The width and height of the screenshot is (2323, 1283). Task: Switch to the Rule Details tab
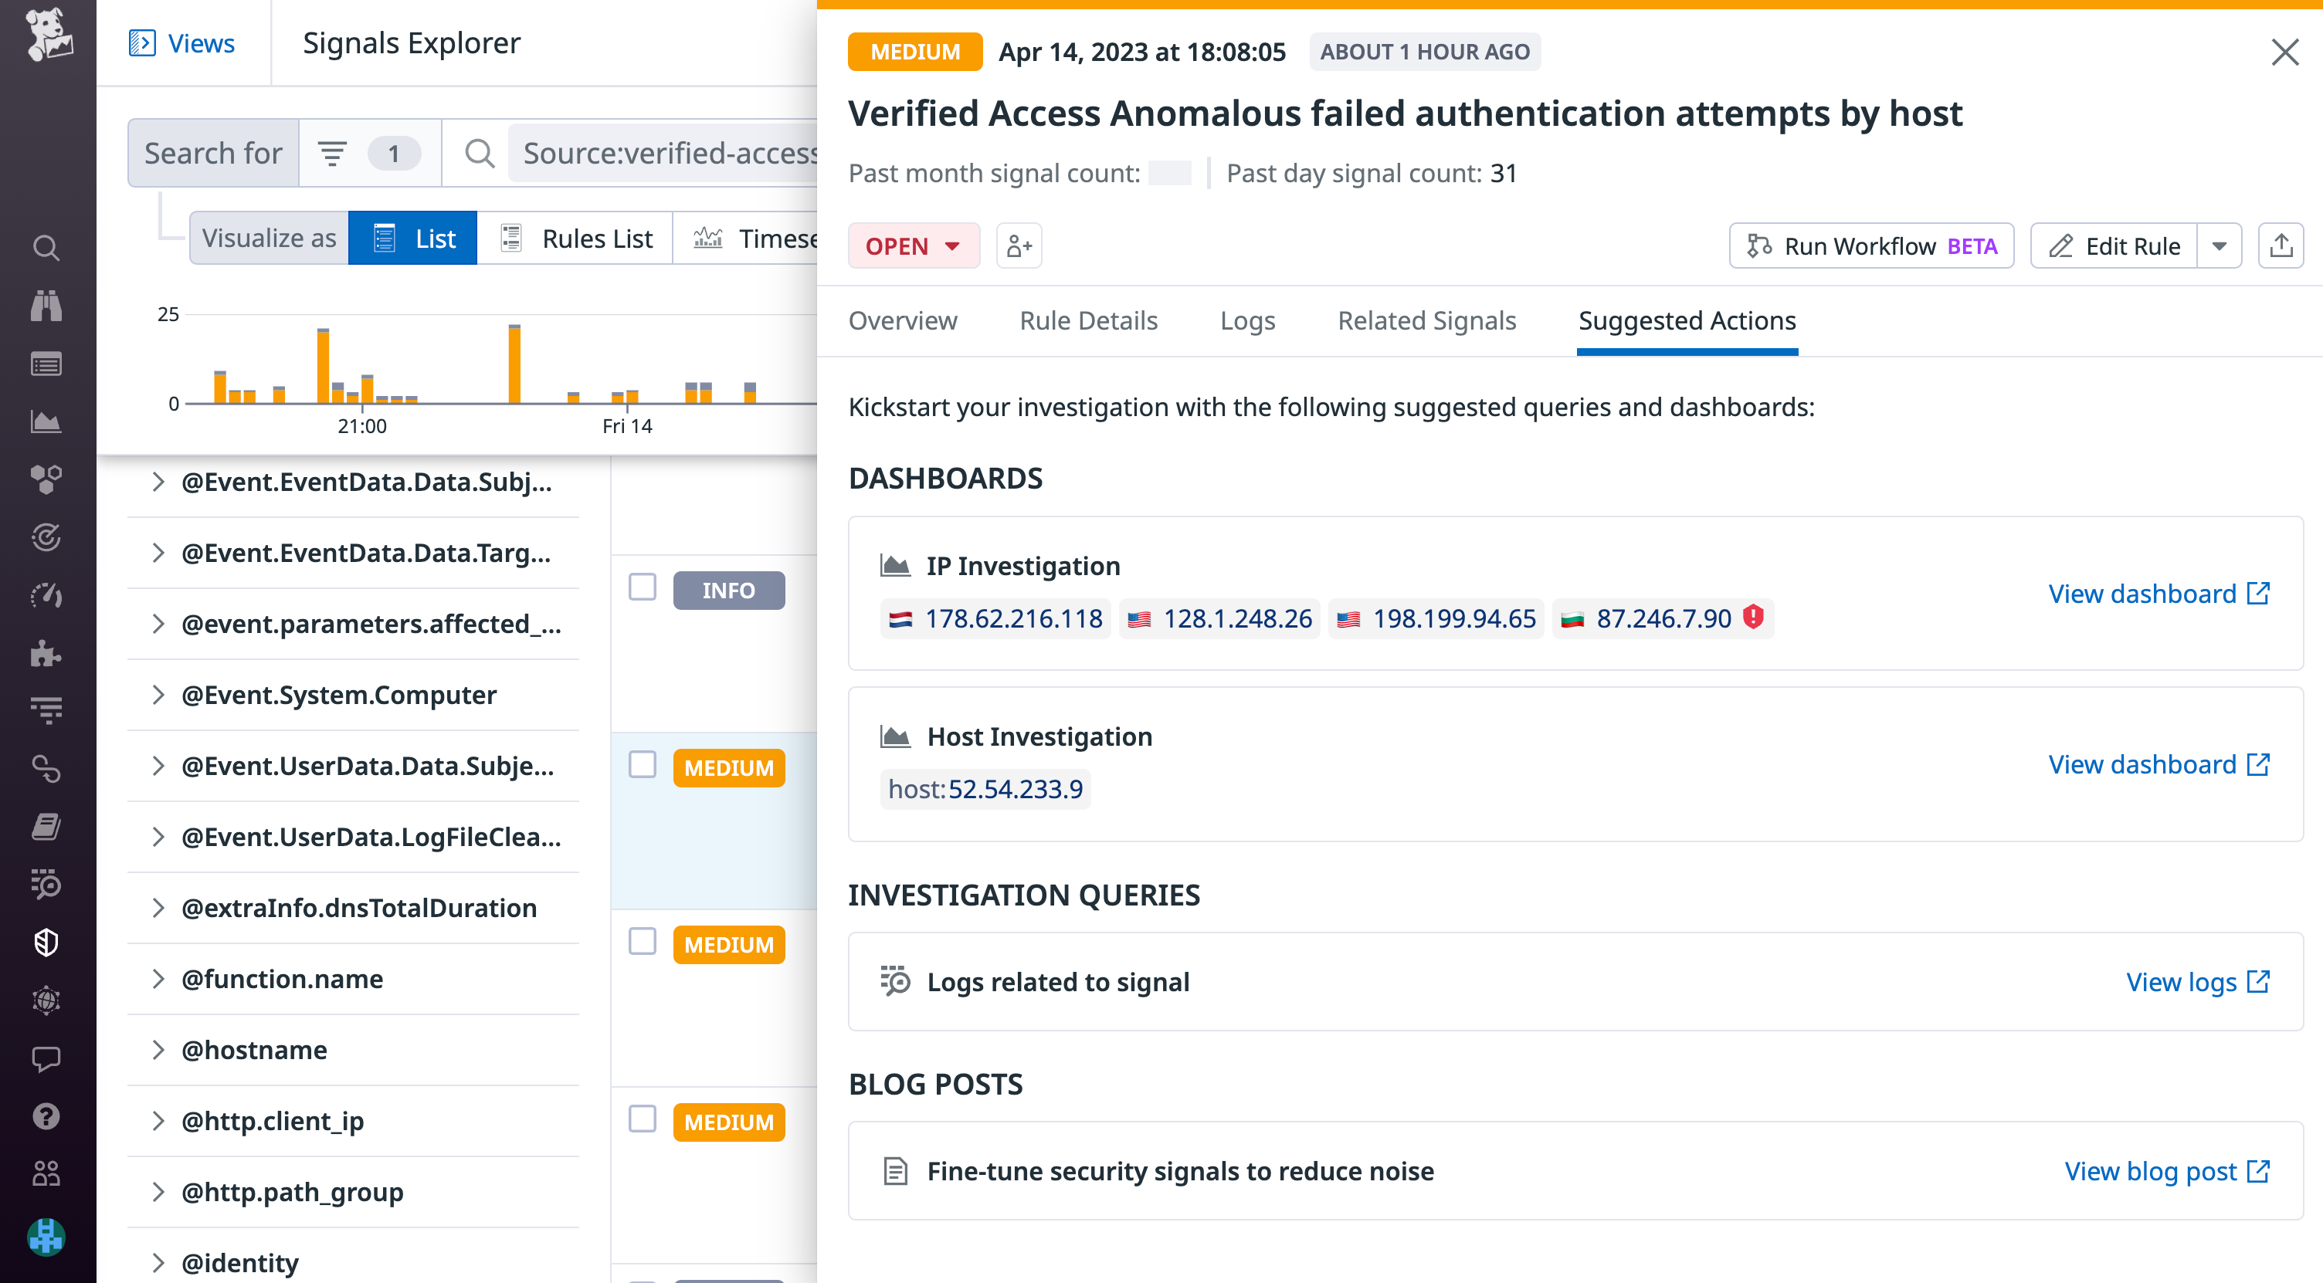click(1087, 321)
